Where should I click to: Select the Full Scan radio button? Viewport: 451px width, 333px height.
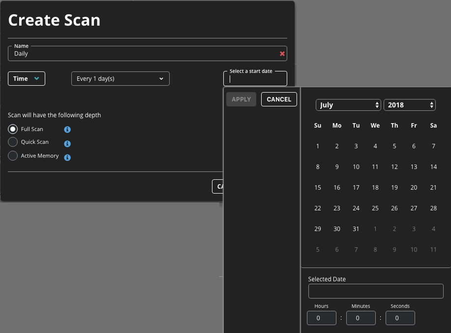13,129
